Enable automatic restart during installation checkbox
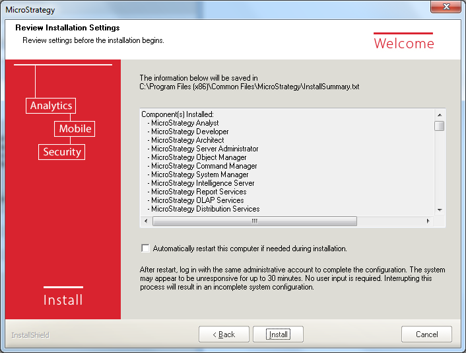Viewport: 466px width, 353px height. coord(146,249)
